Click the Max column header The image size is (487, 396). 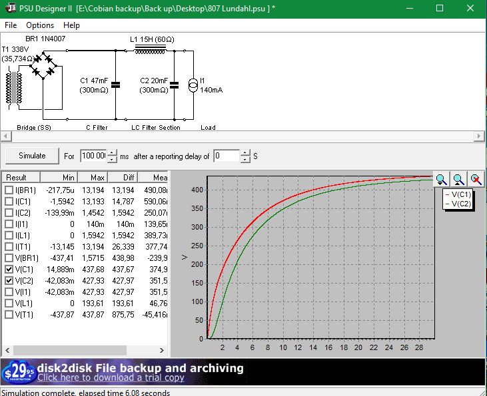pos(93,178)
